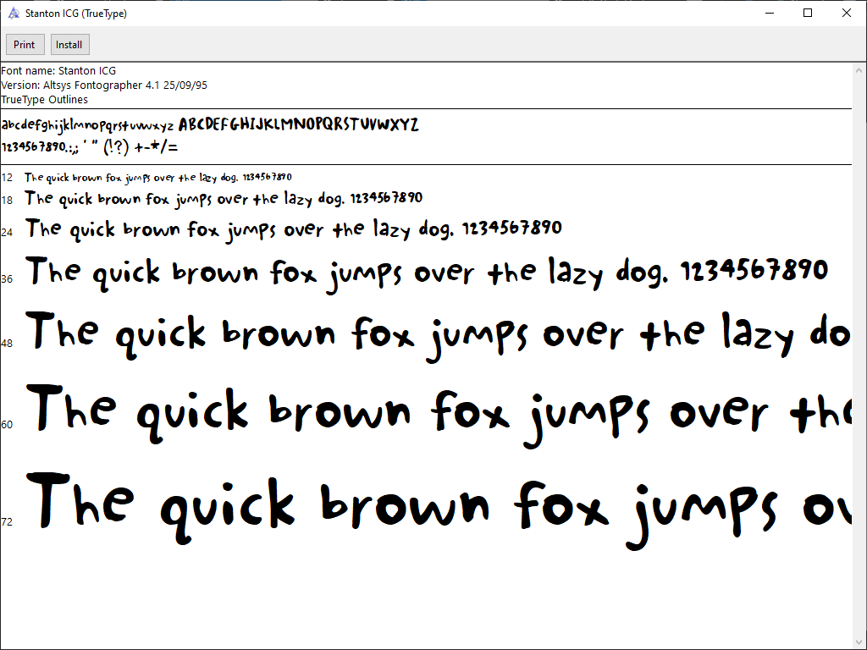
Task: Click the digits and punctuation sample line
Action: point(90,147)
